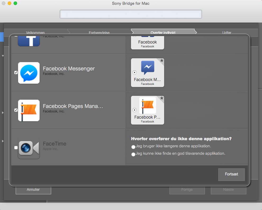
Task: Click the Næste button
Action: (228, 190)
